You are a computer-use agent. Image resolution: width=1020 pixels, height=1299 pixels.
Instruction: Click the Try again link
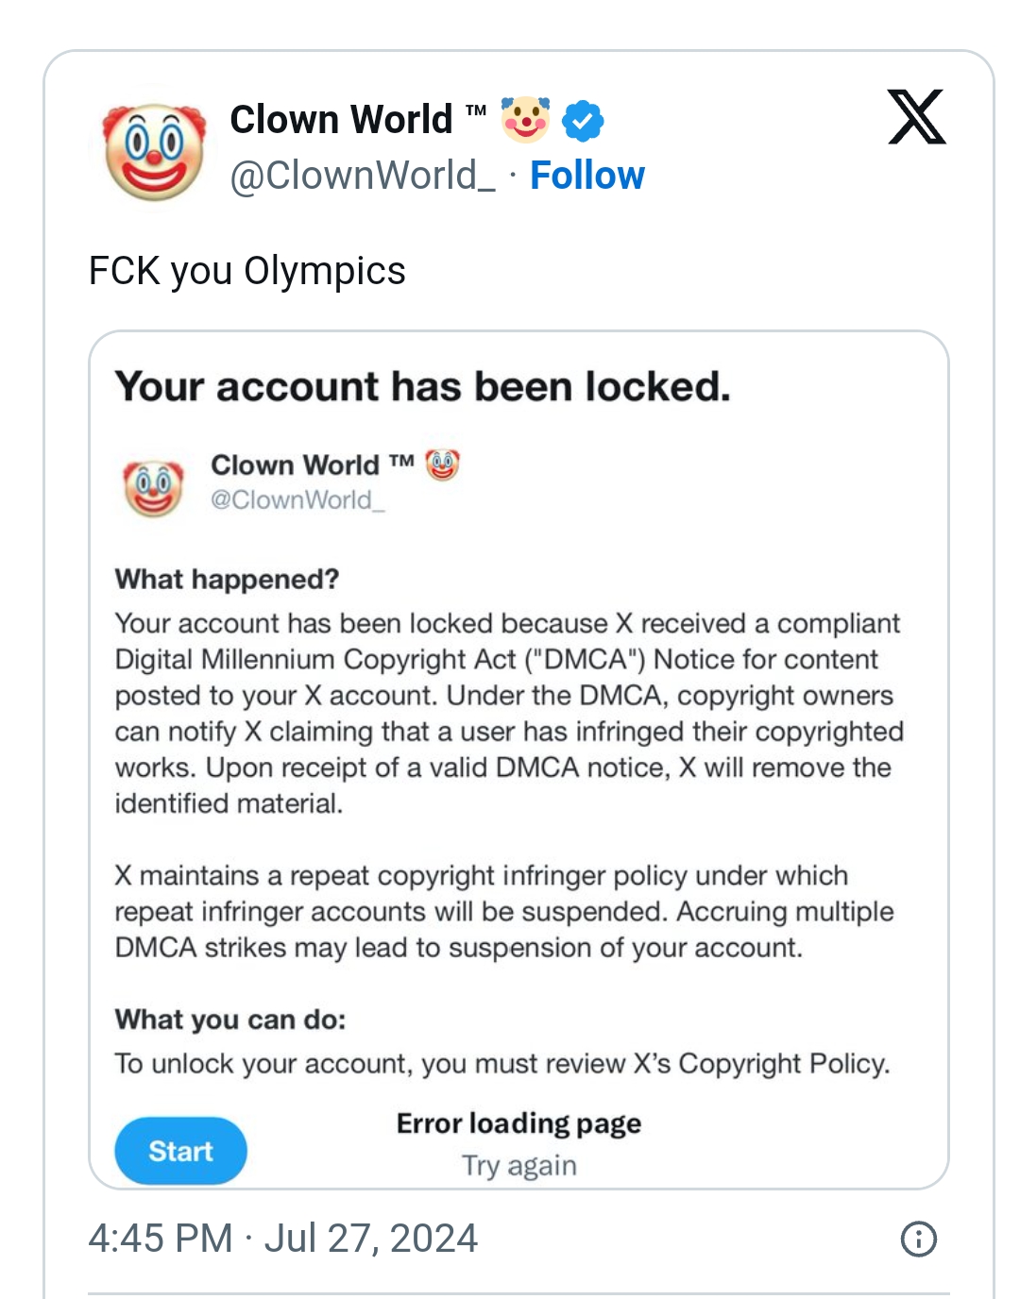pyautogui.click(x=518, y=1166)
